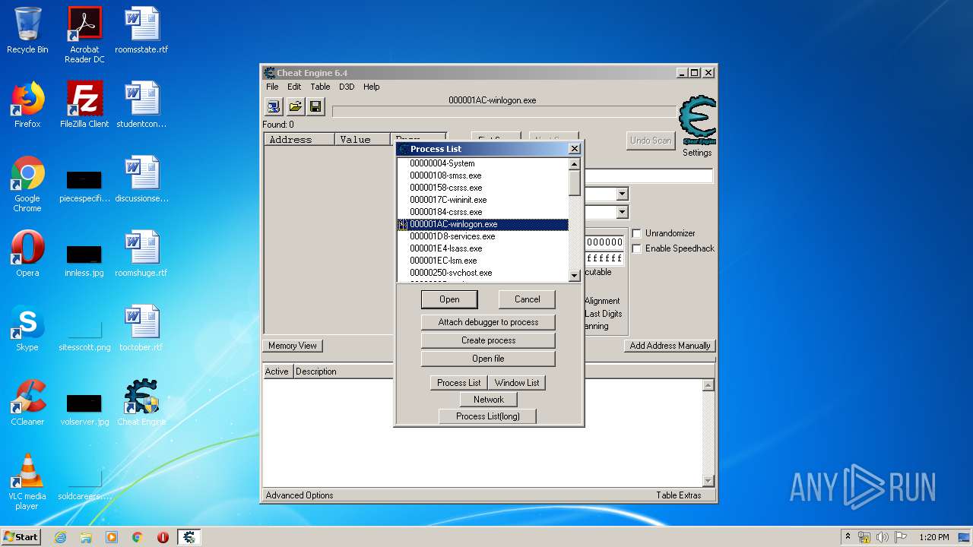973x547 pixels.
Task: Open CCleaner desktop shortcut
Action: (27, 403)
